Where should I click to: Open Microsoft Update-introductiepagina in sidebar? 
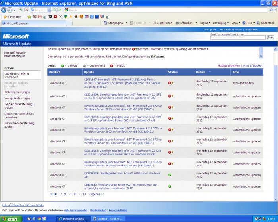(x=15, y=54)
